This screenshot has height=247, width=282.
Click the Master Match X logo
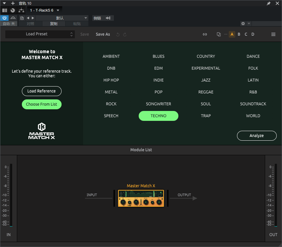tap(42, 131)
